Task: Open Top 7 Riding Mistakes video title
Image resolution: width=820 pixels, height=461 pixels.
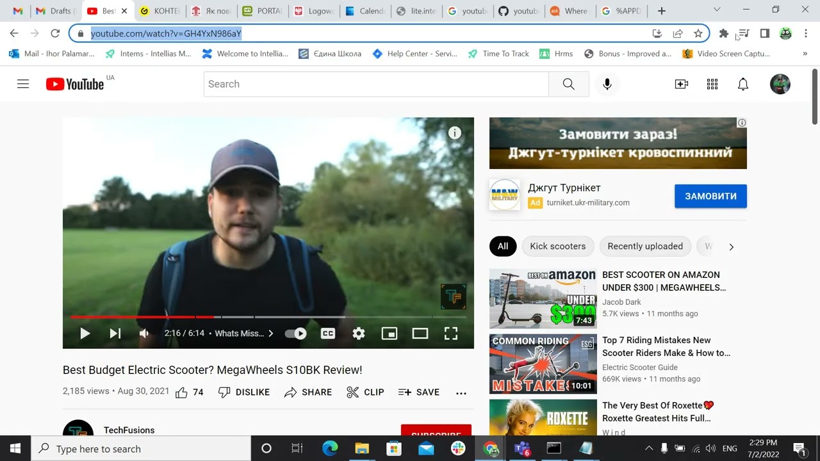Action: point(666,346)
